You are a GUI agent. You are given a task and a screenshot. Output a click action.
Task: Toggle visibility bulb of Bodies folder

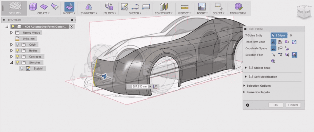[17, 51]
